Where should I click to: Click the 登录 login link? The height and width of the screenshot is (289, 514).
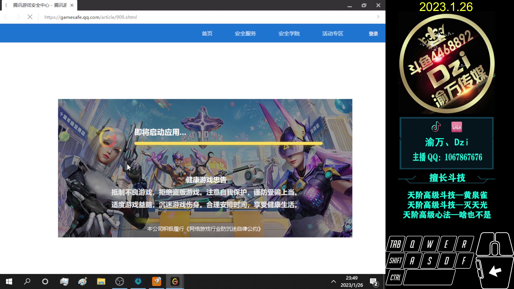373,33
